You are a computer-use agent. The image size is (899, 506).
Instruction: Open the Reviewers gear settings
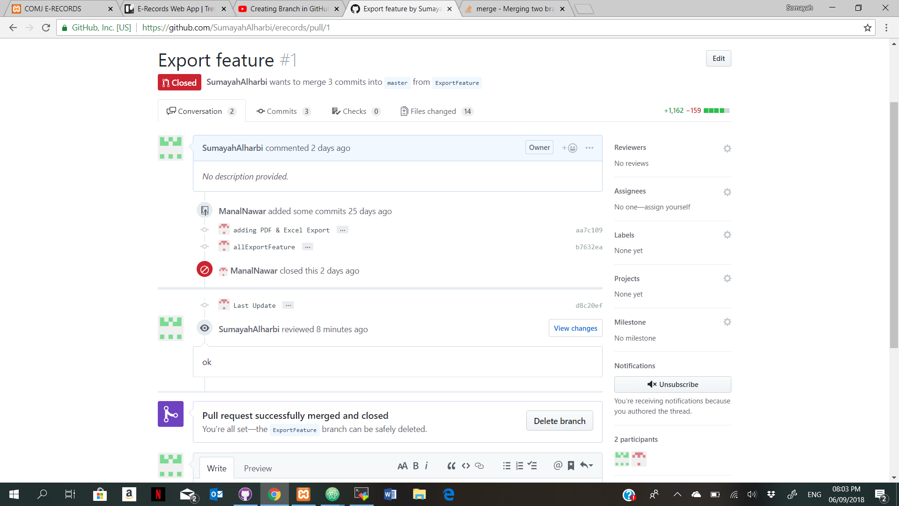pyautogui.click(x=727, y=149)
